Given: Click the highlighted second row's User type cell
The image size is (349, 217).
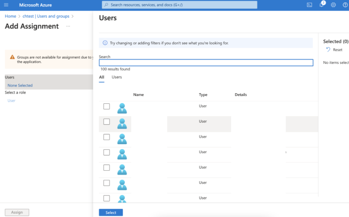Looking at the screenshot, I should point(203,122).
